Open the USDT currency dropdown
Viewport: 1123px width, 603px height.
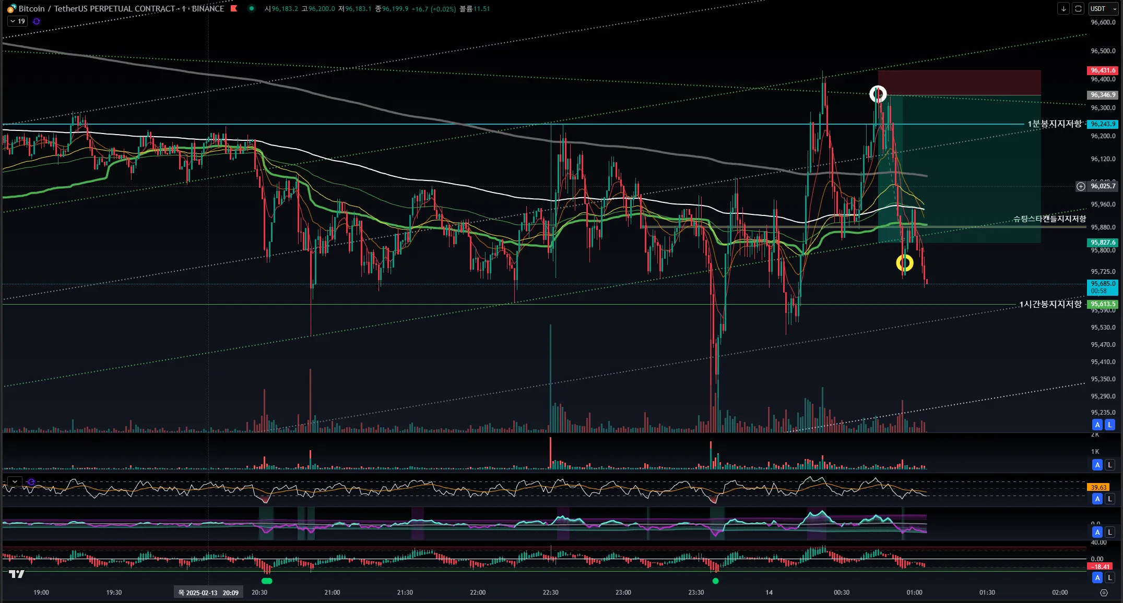click(x=1103, y=8)
